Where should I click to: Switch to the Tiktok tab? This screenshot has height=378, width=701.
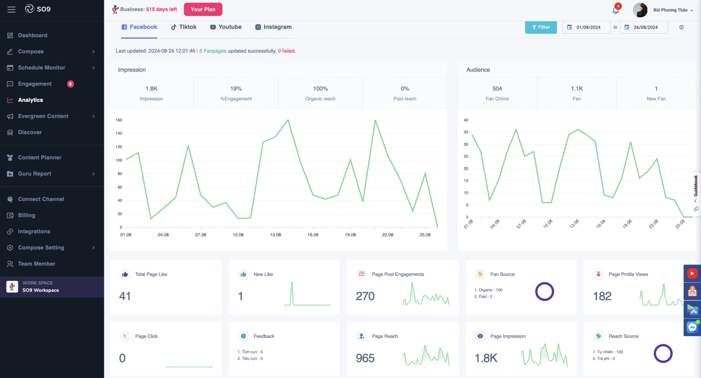point(184,27)
